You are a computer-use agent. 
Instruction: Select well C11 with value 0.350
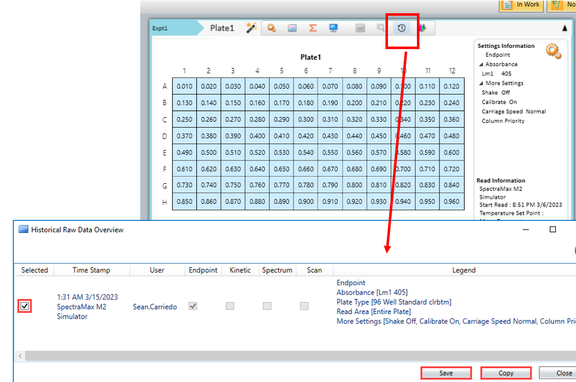pyautogui.click(x=427, y=120)
